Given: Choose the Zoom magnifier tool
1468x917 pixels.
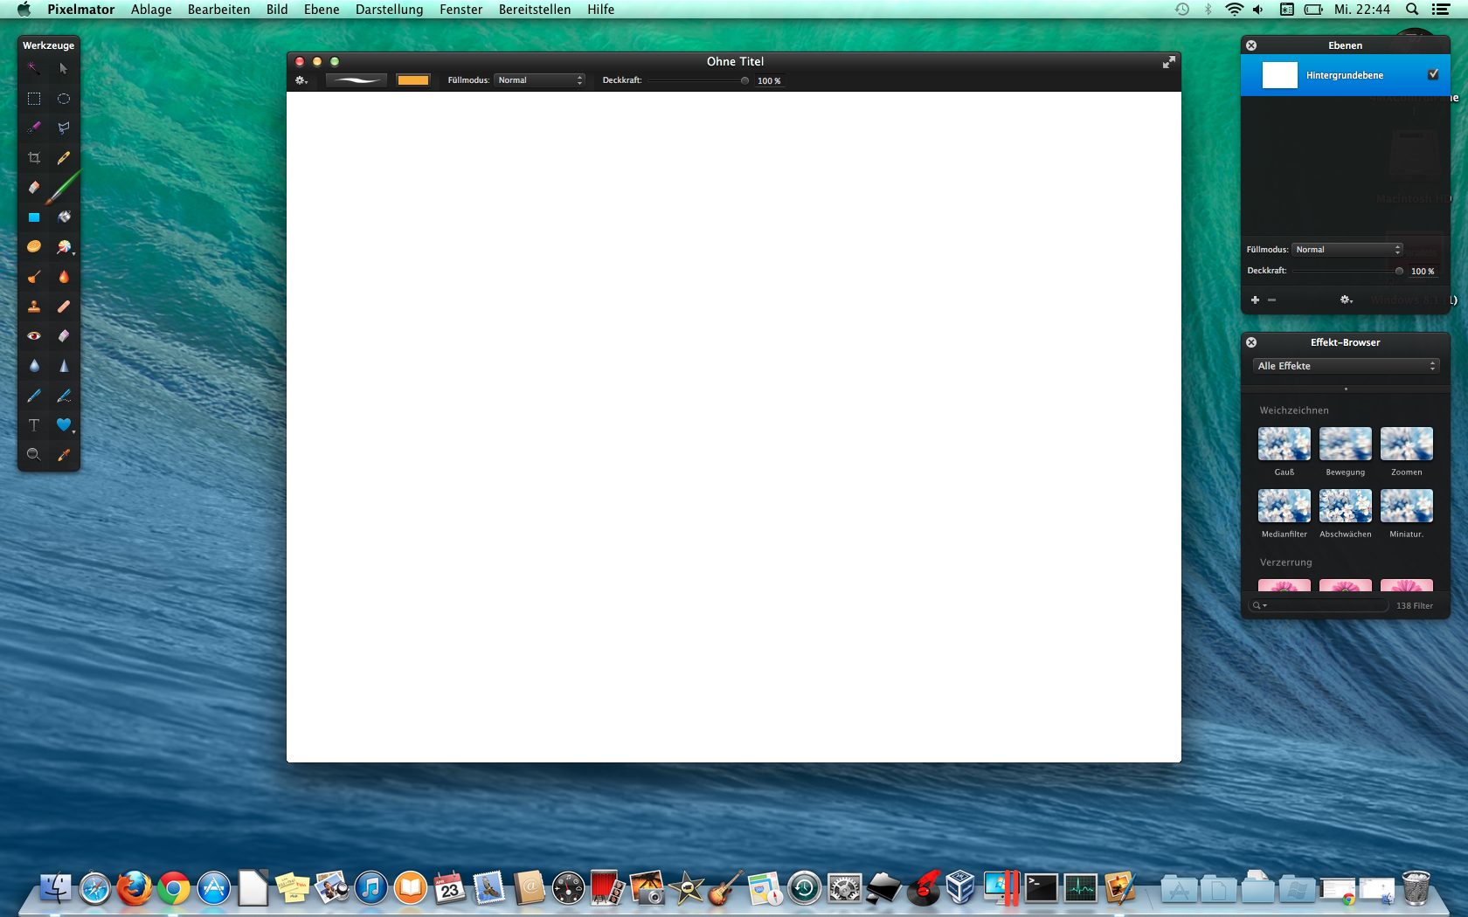Looking at the screenshot, I should (34, 455).
